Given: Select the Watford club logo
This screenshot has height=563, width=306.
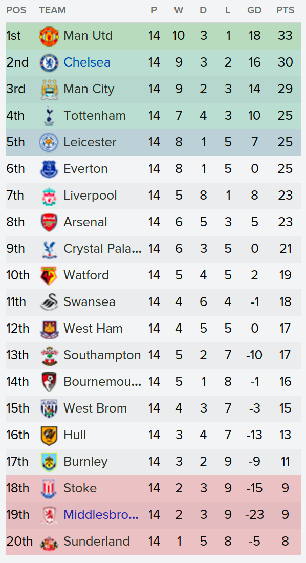Looking at the screenshot, I should [x=49, y=275].
